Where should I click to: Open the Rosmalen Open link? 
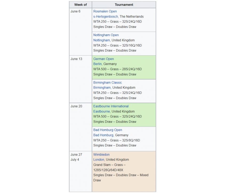click(x=105, y=11)
